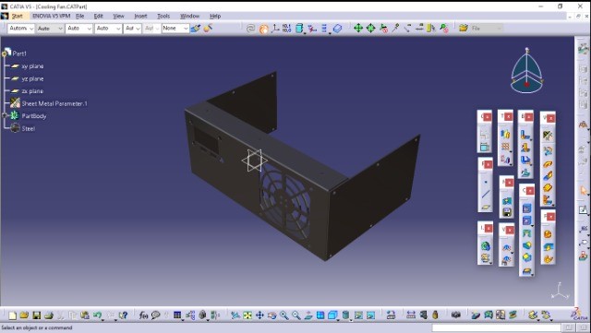Undo the last action
Screen dimensions: 591x333
[98, 315]
